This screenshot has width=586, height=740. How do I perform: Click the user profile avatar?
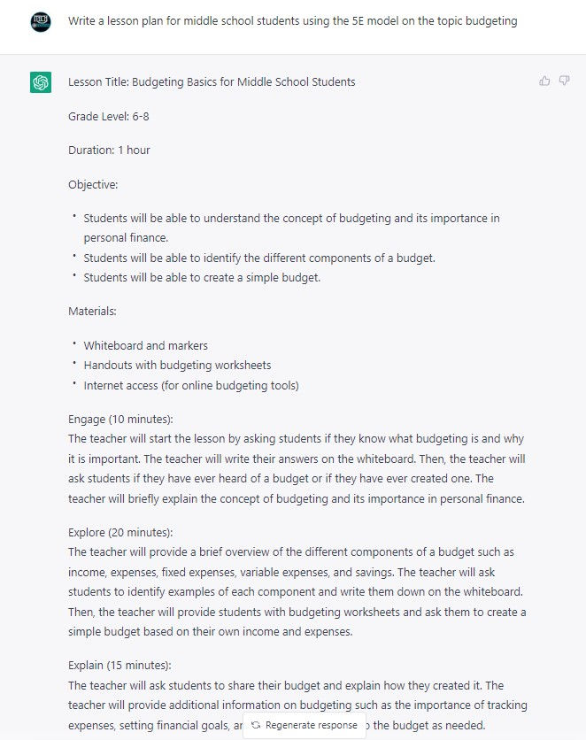pyautogui.click(x=41, y=21)
